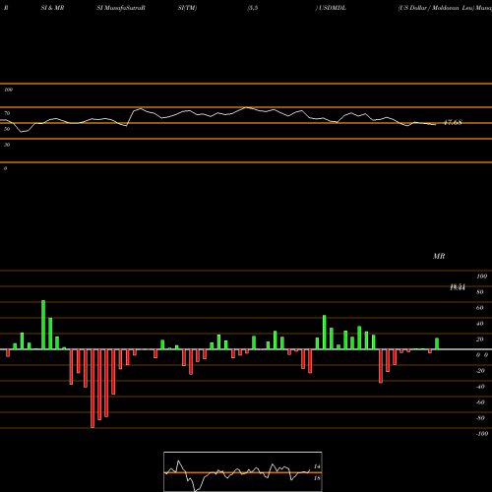Open the mini overview chart thumbnail at bottom

pos(243,471)
